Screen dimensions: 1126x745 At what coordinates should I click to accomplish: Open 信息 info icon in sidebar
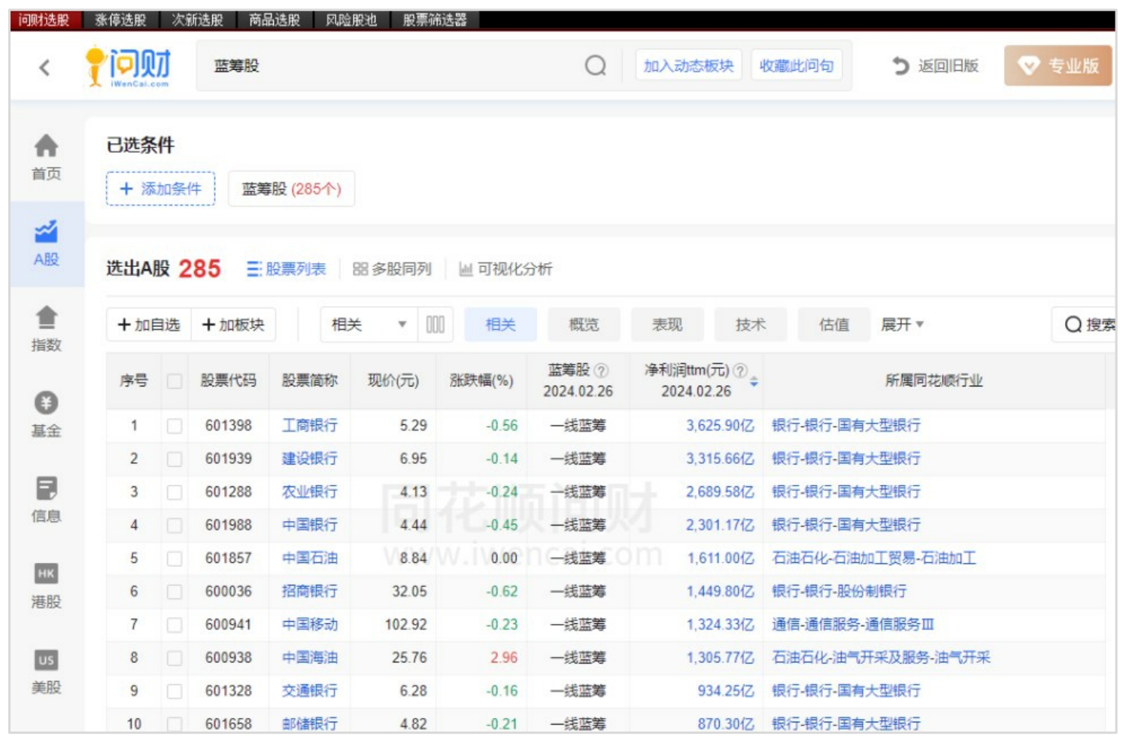[x=46, y=489]
